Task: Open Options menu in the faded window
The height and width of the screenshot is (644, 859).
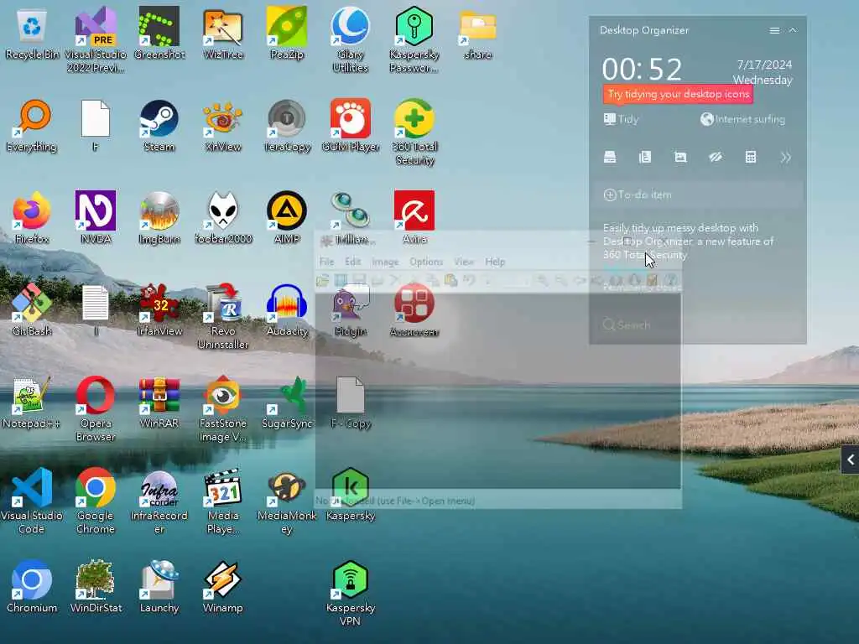Action: click(425, 262)
